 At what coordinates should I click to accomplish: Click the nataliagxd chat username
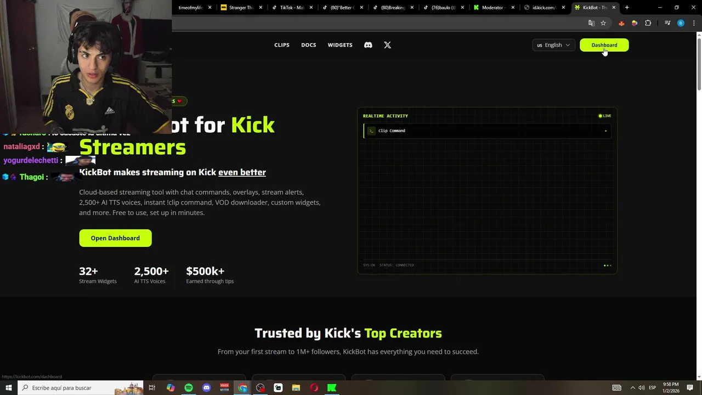[22, 146]
